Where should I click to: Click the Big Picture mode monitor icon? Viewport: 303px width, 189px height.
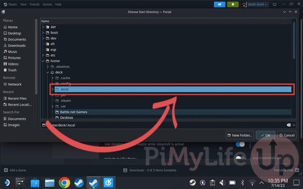tap(274, 5)
